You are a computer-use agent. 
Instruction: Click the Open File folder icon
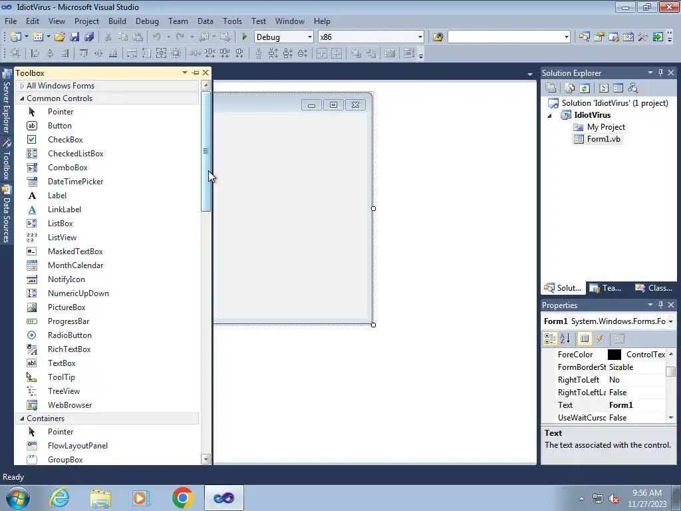point(60,37)
